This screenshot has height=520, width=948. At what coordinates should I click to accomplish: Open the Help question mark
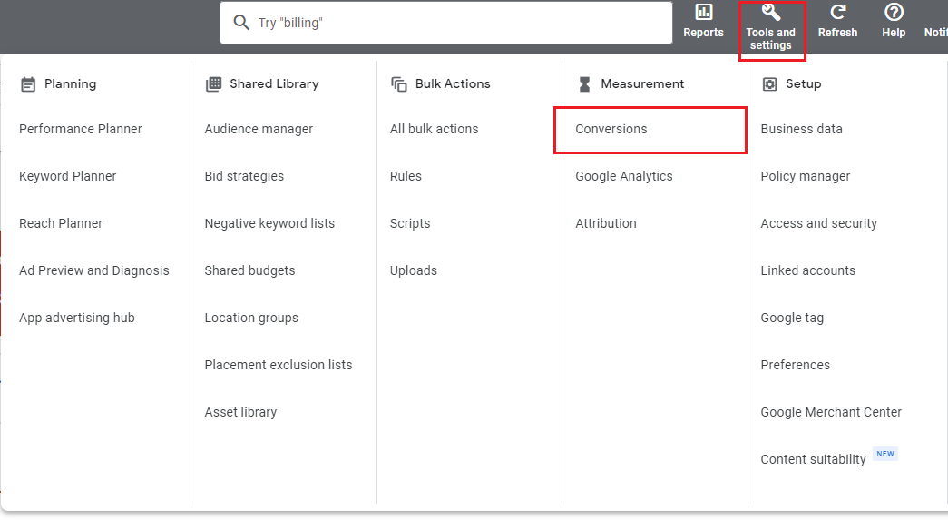click(x=894, y=12)
